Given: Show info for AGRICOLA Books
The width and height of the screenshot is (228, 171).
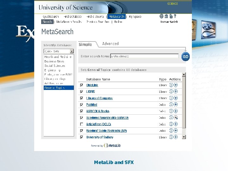Looking at the screenshot, I should (171, 111).
